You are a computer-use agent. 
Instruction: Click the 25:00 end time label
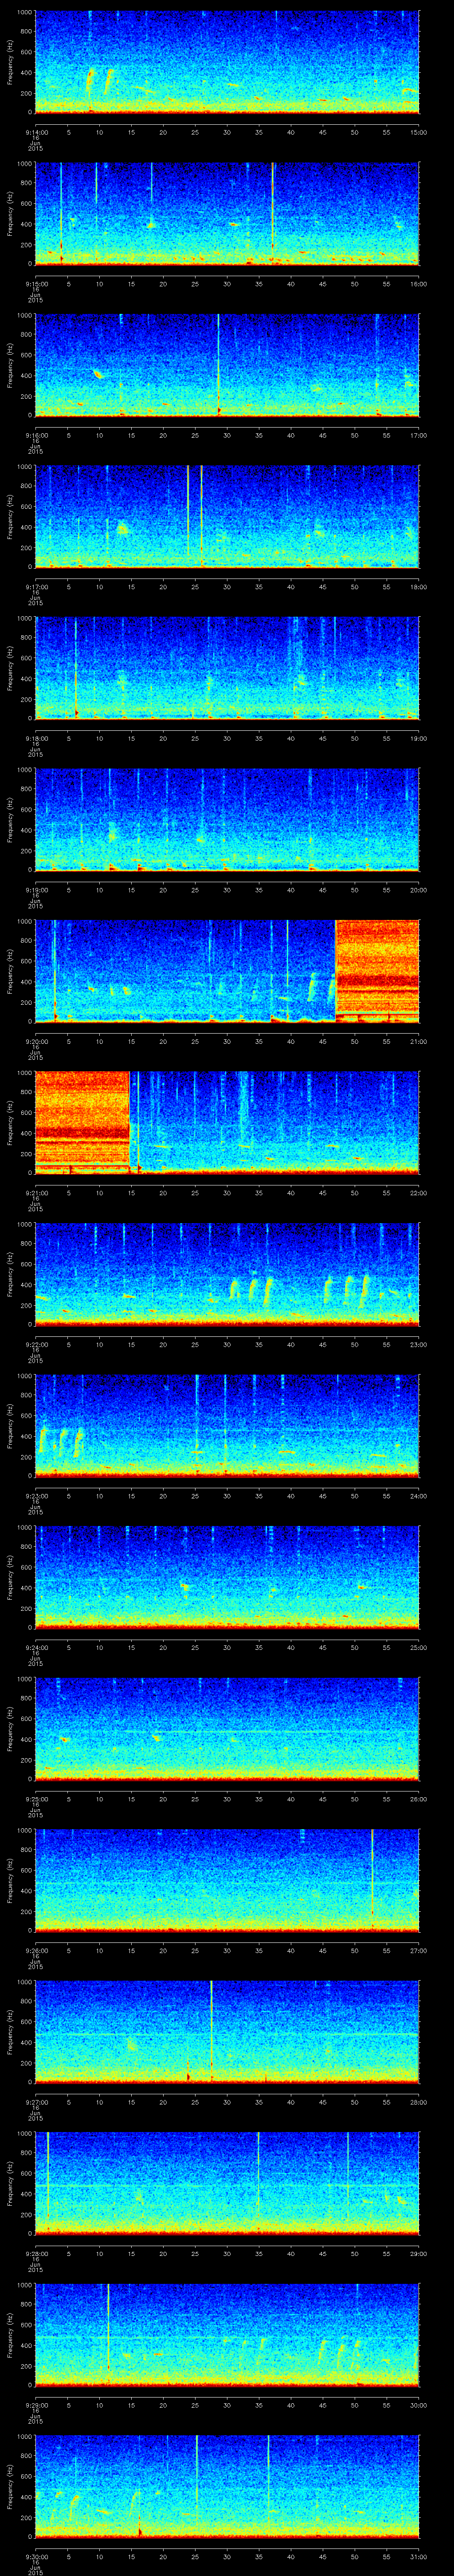coord(419,1647)
